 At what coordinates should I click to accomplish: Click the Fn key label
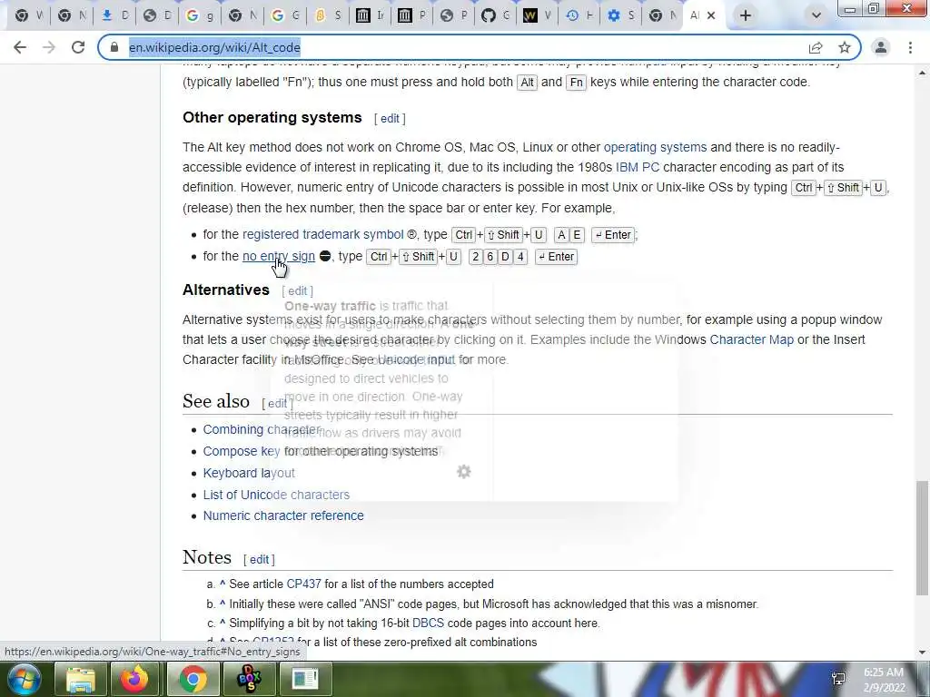pos(576,83)
